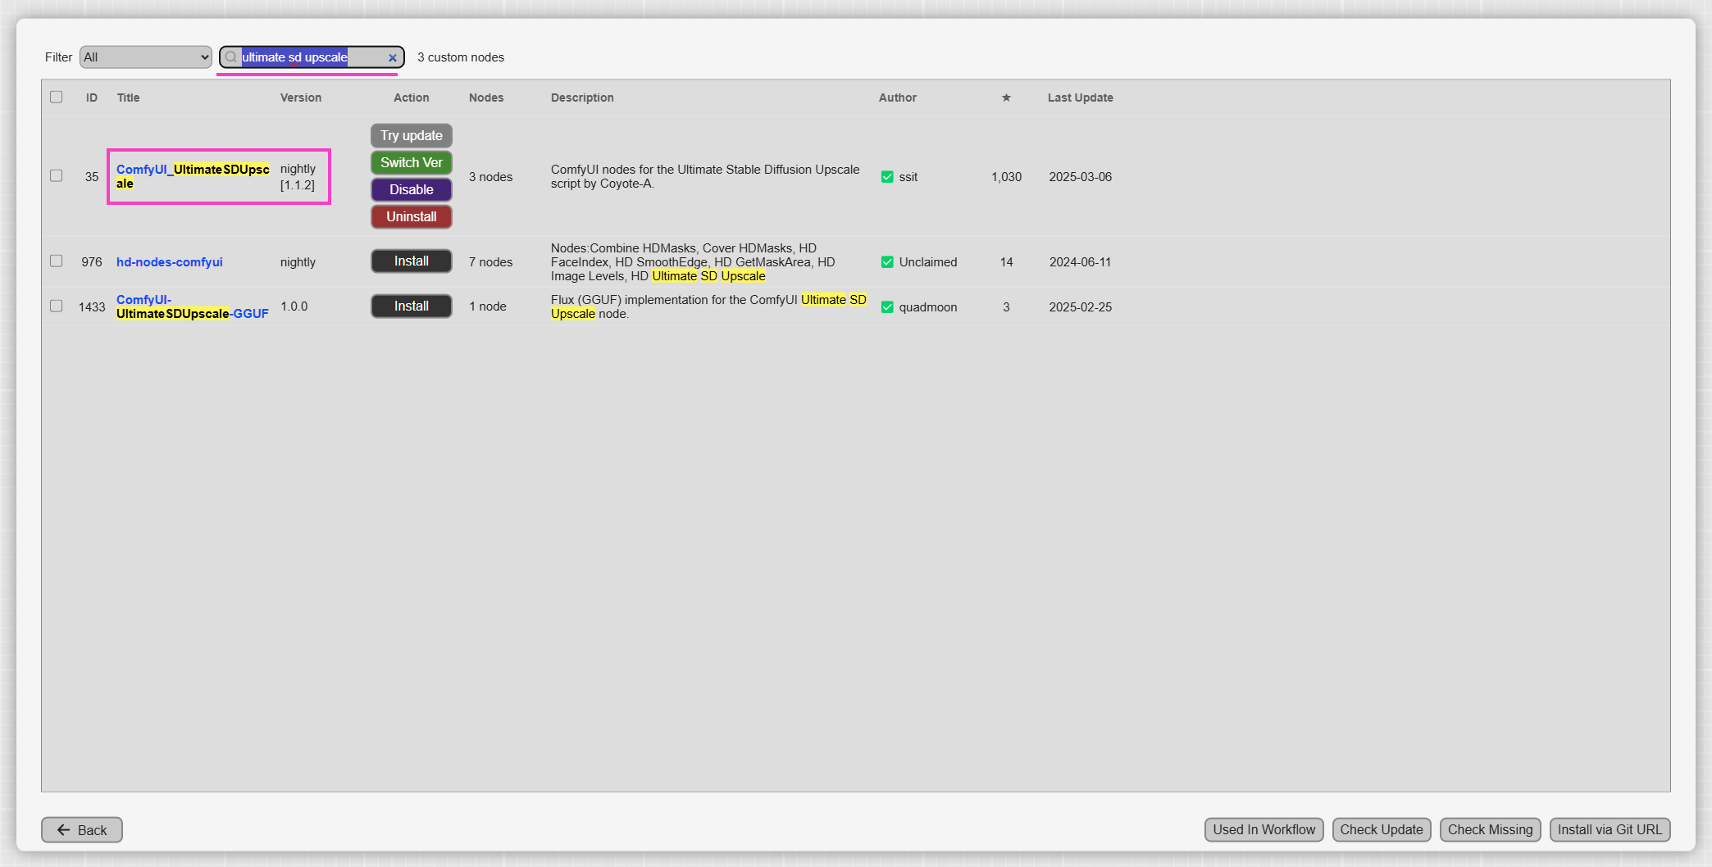The width and height of the screenshot is (1712, 867).
Task: Sort by the Author column header
Action: coord(898,98)
